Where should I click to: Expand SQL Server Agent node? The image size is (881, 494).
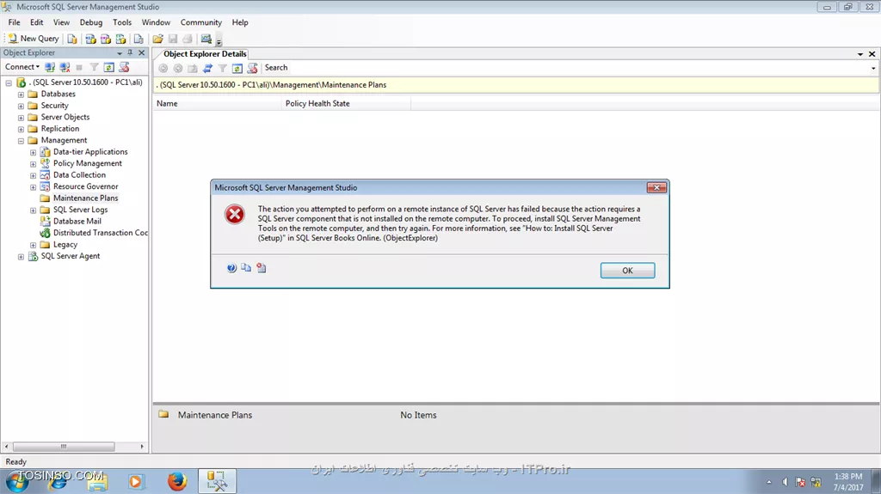tap(21, 257)
